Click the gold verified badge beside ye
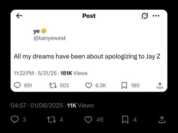The image size is (178, 133). pos(44,31)
